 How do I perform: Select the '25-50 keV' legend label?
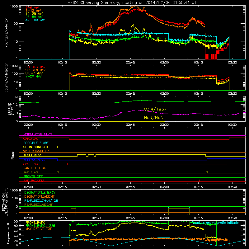point(34,17)
